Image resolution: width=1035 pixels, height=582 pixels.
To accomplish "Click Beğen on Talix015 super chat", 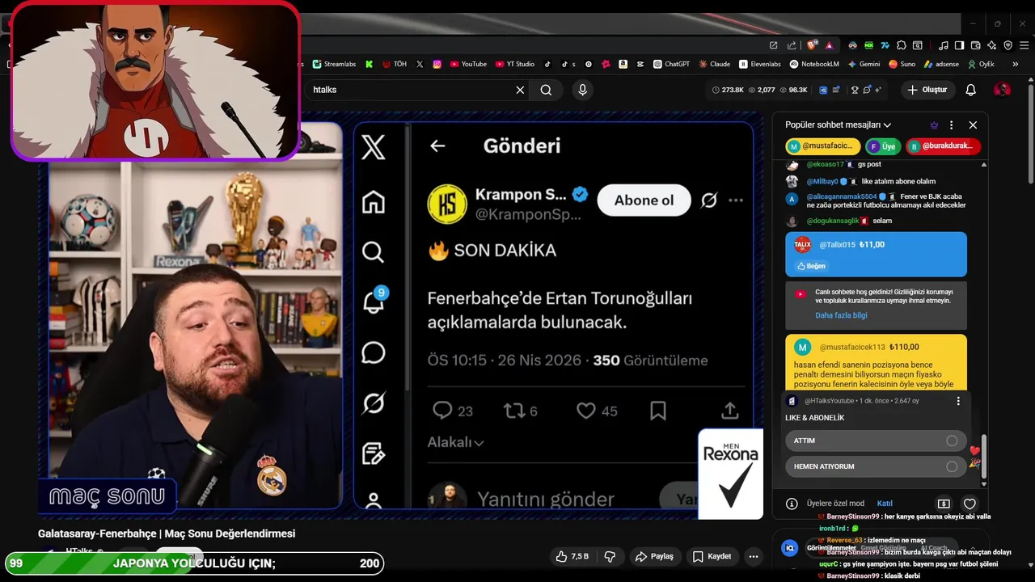I will coord(811,265).
